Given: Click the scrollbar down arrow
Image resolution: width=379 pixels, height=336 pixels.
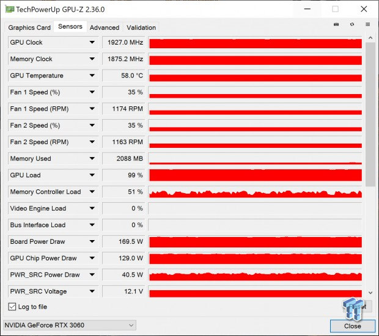Looking at the screenshot, I should click(370, 293).
